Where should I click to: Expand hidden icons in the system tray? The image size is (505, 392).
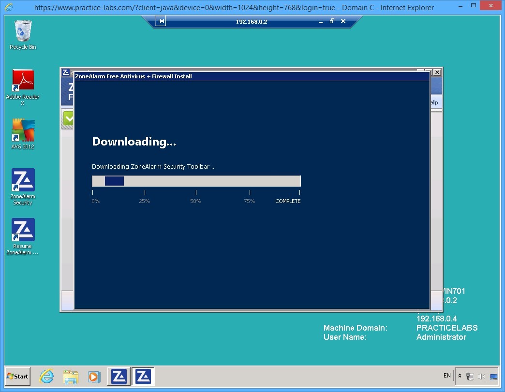pos(460,376)
